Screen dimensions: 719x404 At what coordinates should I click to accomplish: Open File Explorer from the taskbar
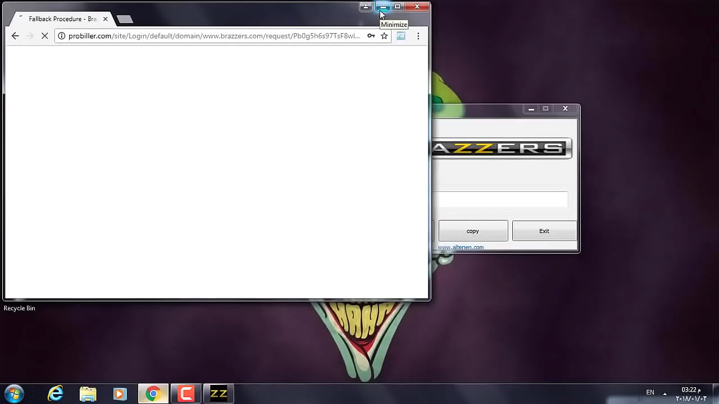[88, 393]
